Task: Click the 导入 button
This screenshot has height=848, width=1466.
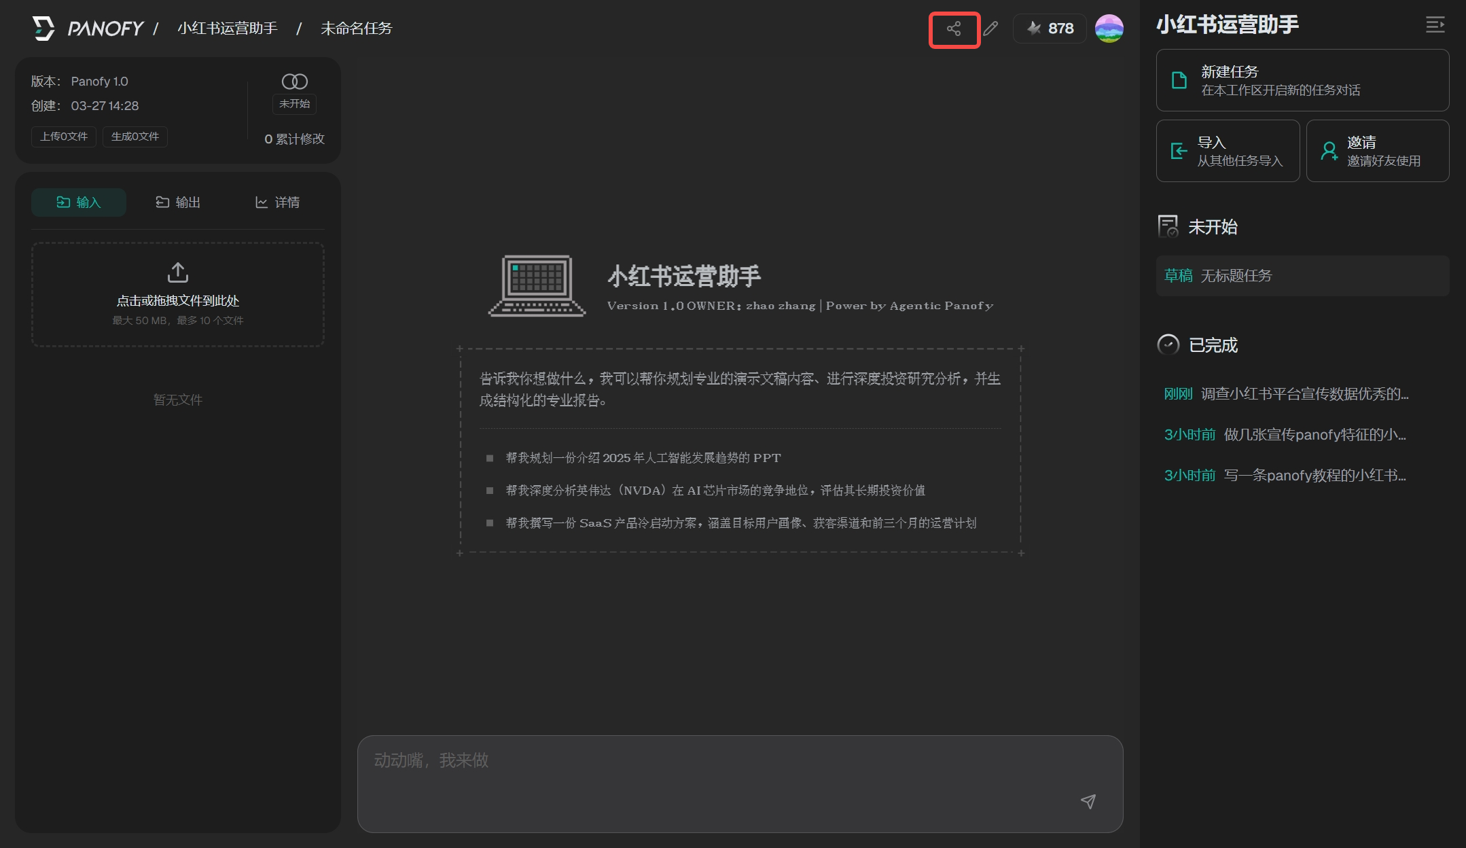Action: tap(1228, 151)
